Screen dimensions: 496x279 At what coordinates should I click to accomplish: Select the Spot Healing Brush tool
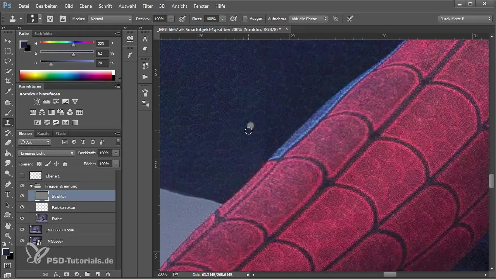pos(7,103)
